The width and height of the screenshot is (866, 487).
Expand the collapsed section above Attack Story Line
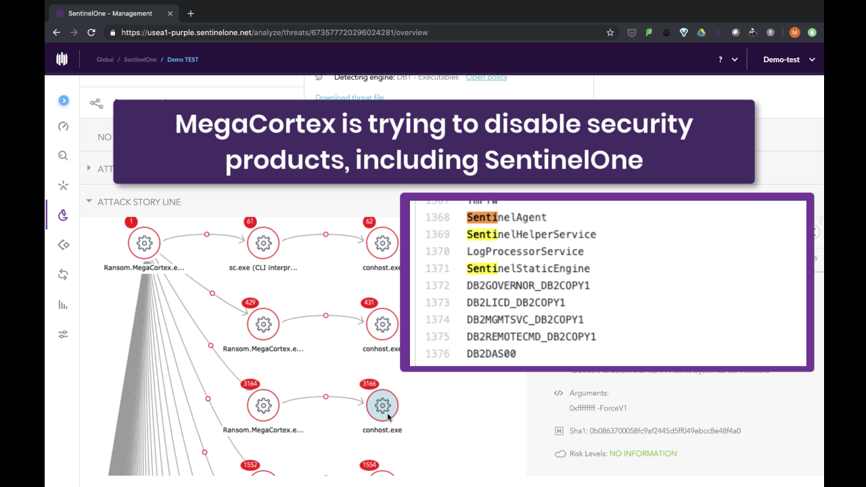[89, 168]
